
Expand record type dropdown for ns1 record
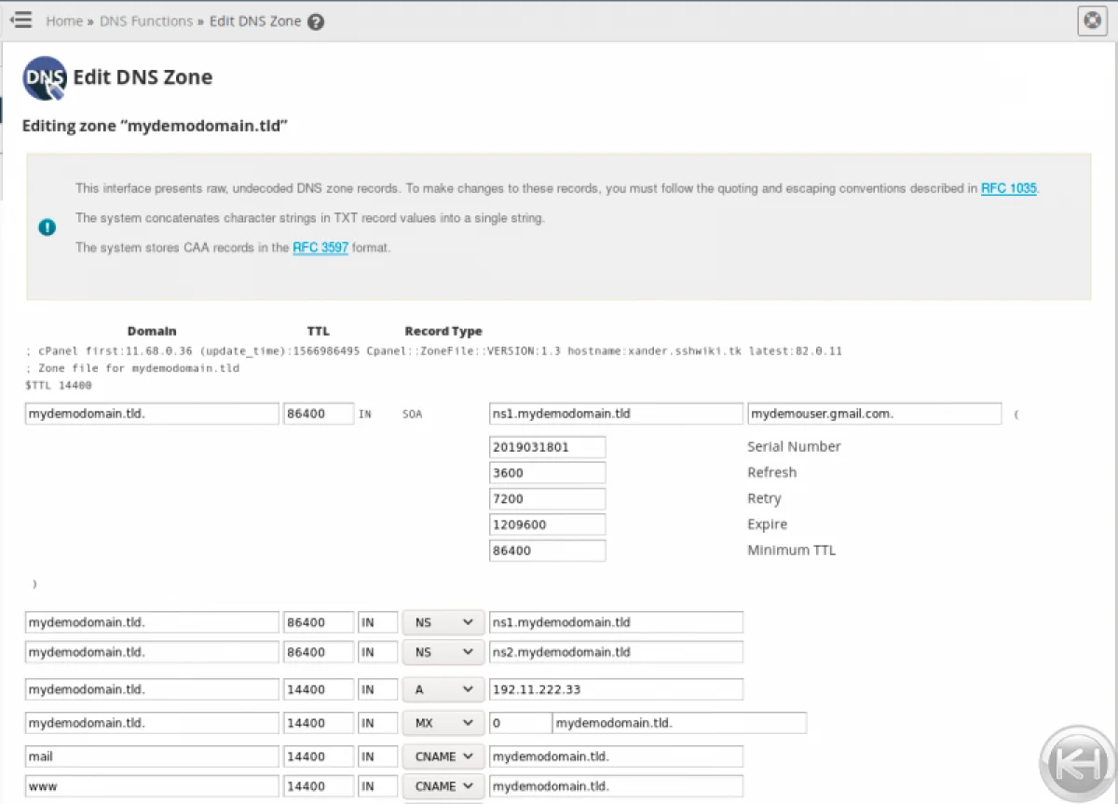coord(443,622)
